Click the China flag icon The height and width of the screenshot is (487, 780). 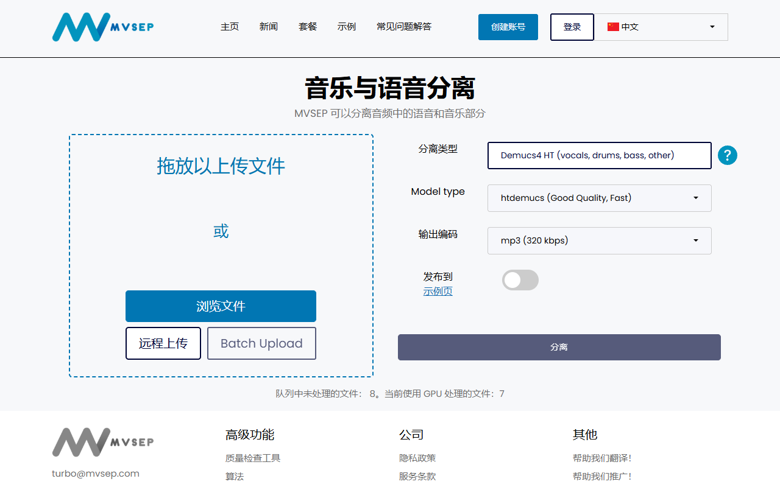(613, 27)
